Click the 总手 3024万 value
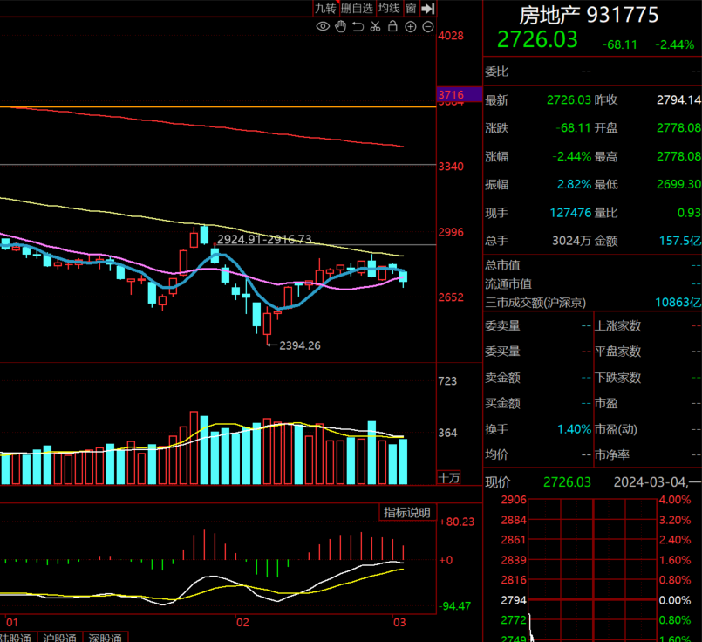Viewport: 702px width, 642px height. tap(571, 241)
